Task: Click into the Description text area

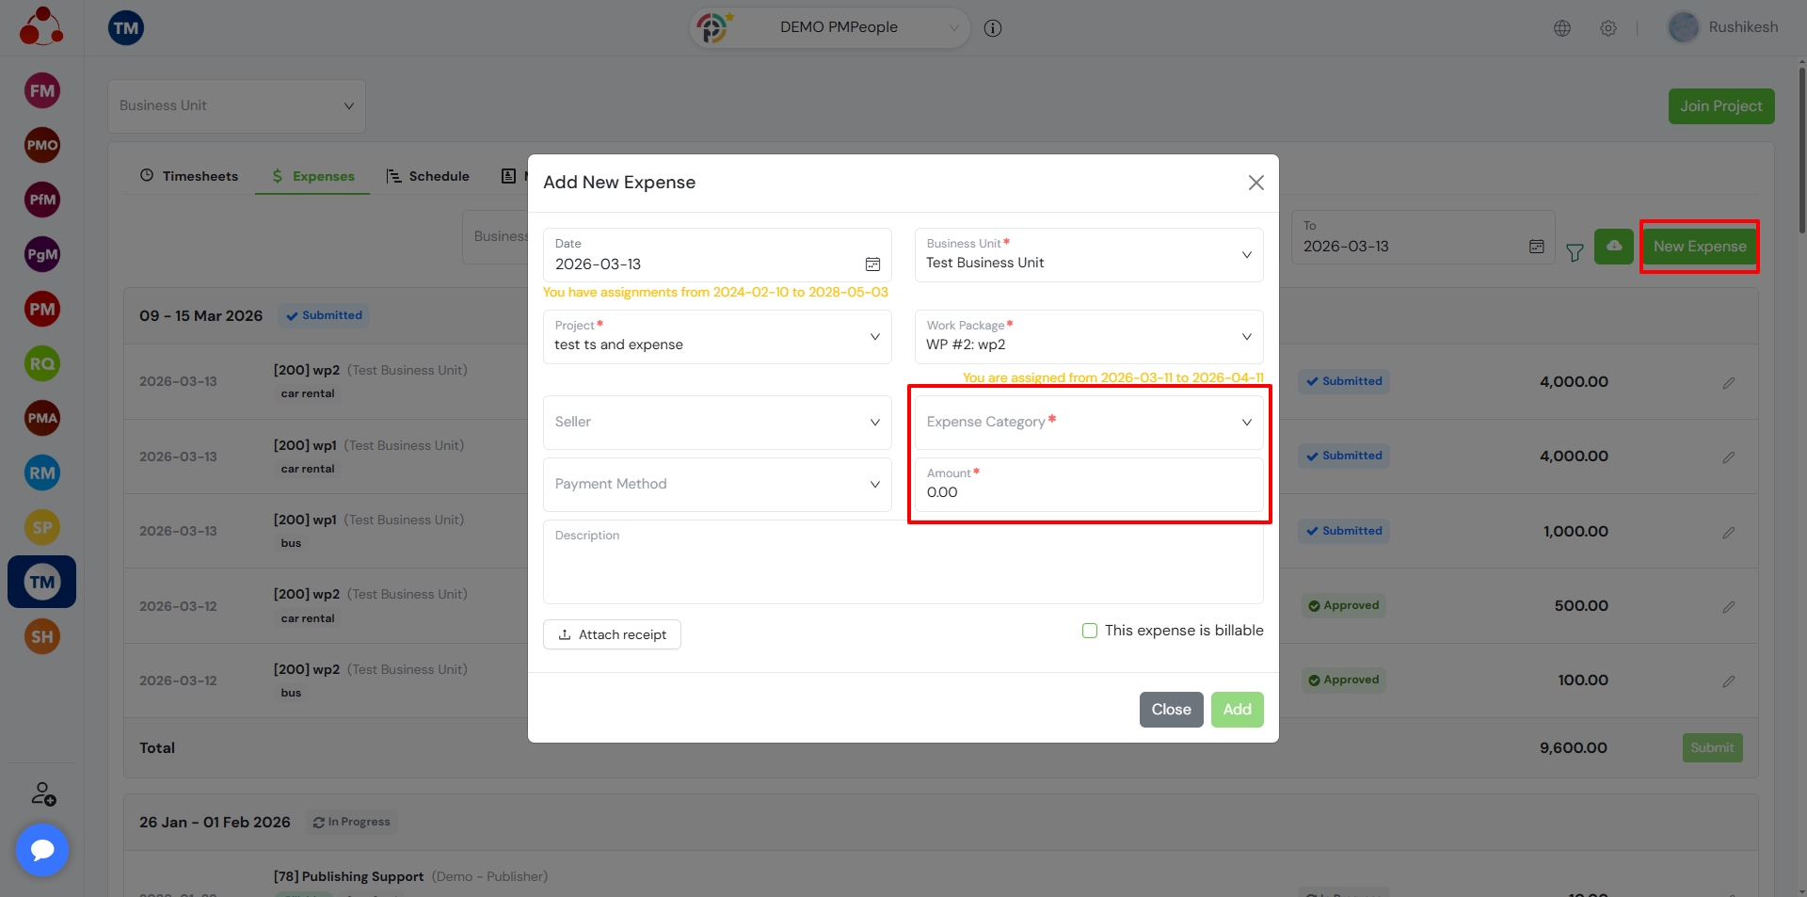Action: coord(903,569)
